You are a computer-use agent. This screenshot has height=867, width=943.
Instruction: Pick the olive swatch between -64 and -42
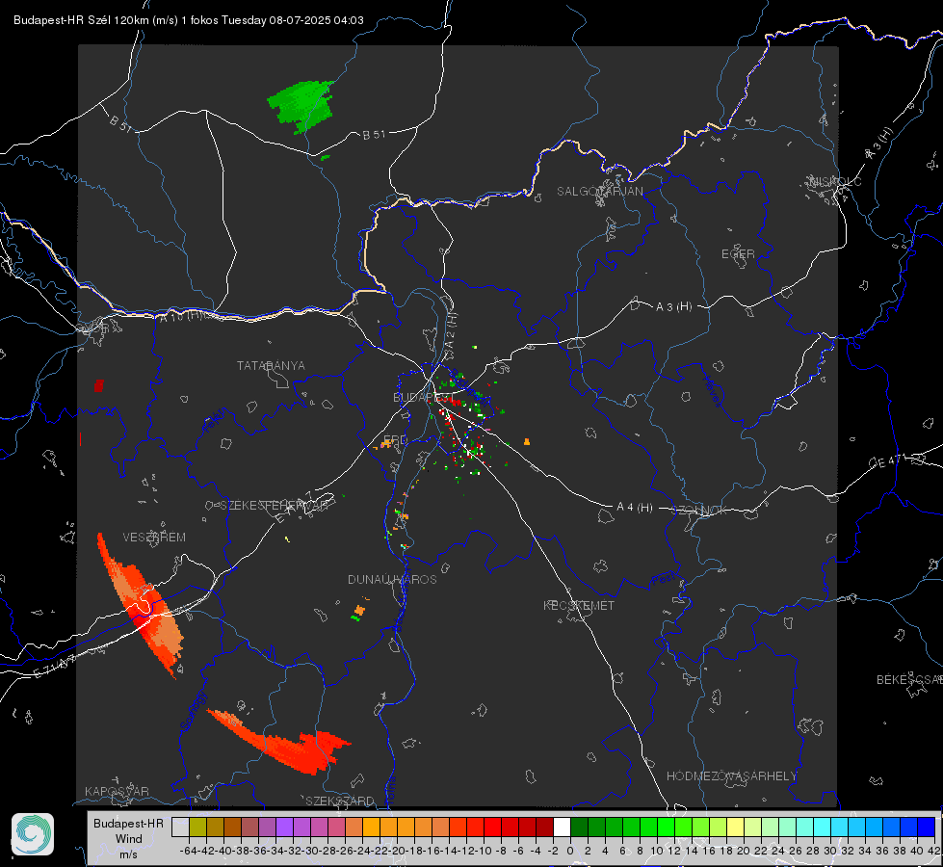pyautogui.click(x=197, y=827)
